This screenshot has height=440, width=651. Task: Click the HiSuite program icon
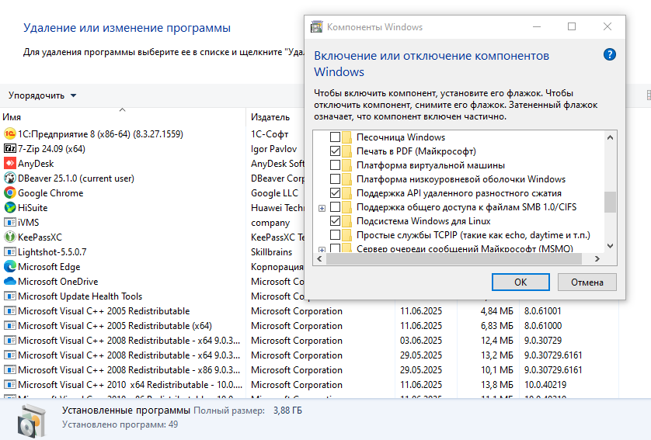point(10,207)
